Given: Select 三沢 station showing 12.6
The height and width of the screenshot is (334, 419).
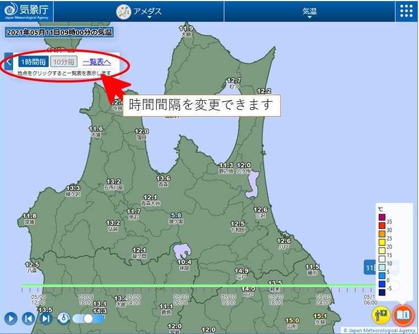Looking at the screenshot, I should 260,212.
